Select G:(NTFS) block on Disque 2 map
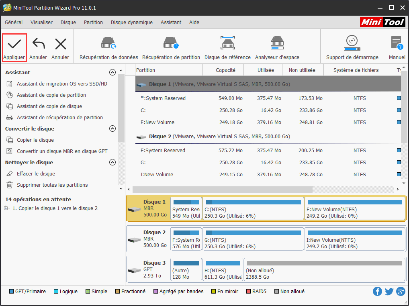The width and height of the screenshot is (409, 306). tap(253, 239)
